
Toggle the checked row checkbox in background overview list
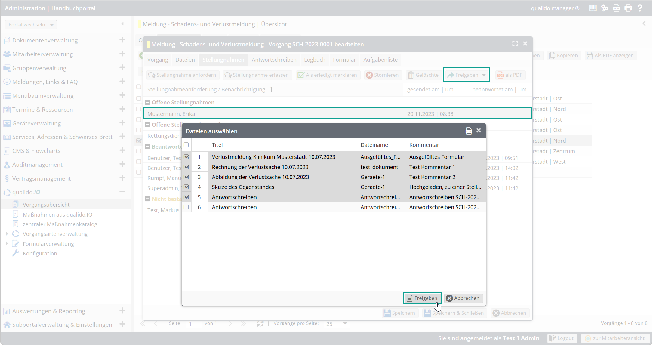[139, 141]
